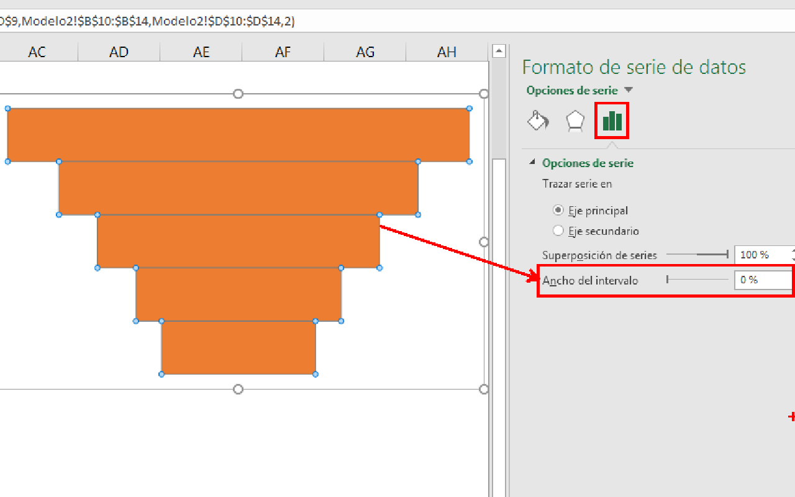This screenshot has width=795, height=497.
Task: Select the Eje secundario radio button
Action: click(558, 231)
